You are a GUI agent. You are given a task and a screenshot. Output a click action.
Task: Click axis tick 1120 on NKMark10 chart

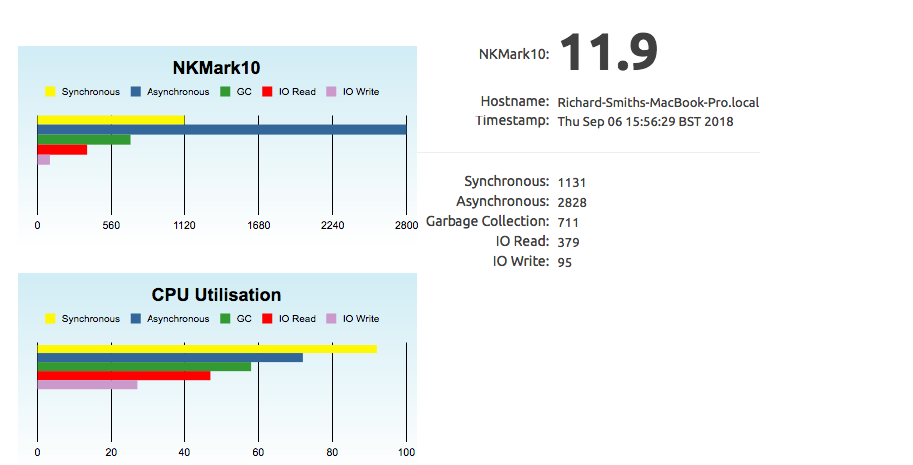(x=184, y=225)
